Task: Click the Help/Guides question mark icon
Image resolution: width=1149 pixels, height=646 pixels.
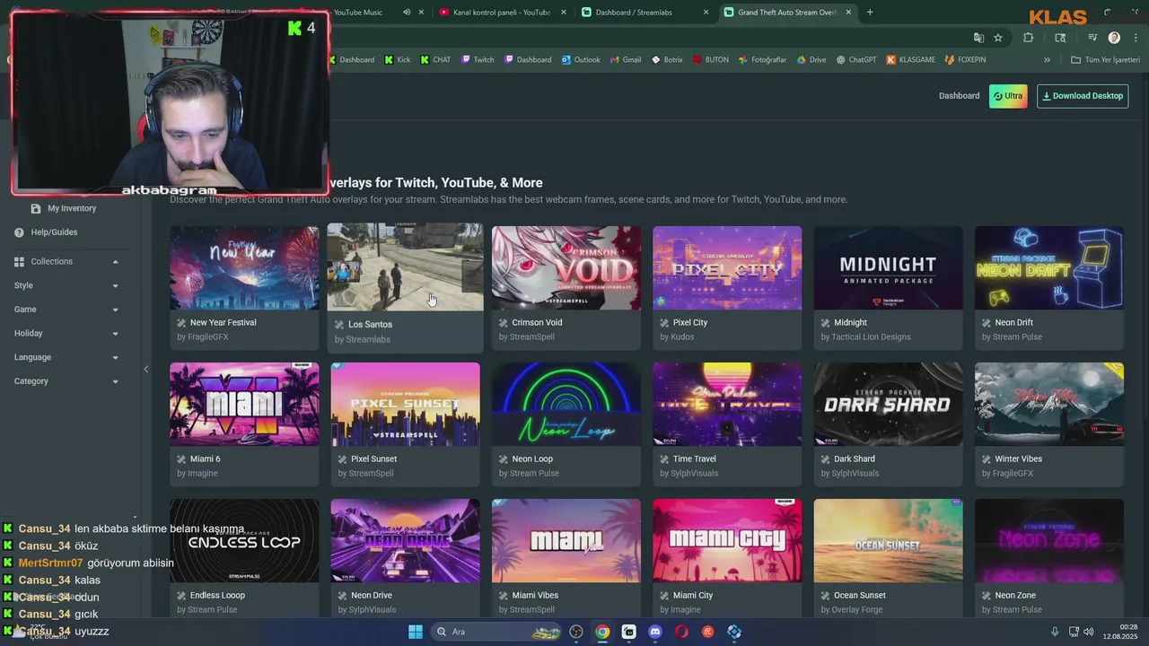Action: point(19,232)
